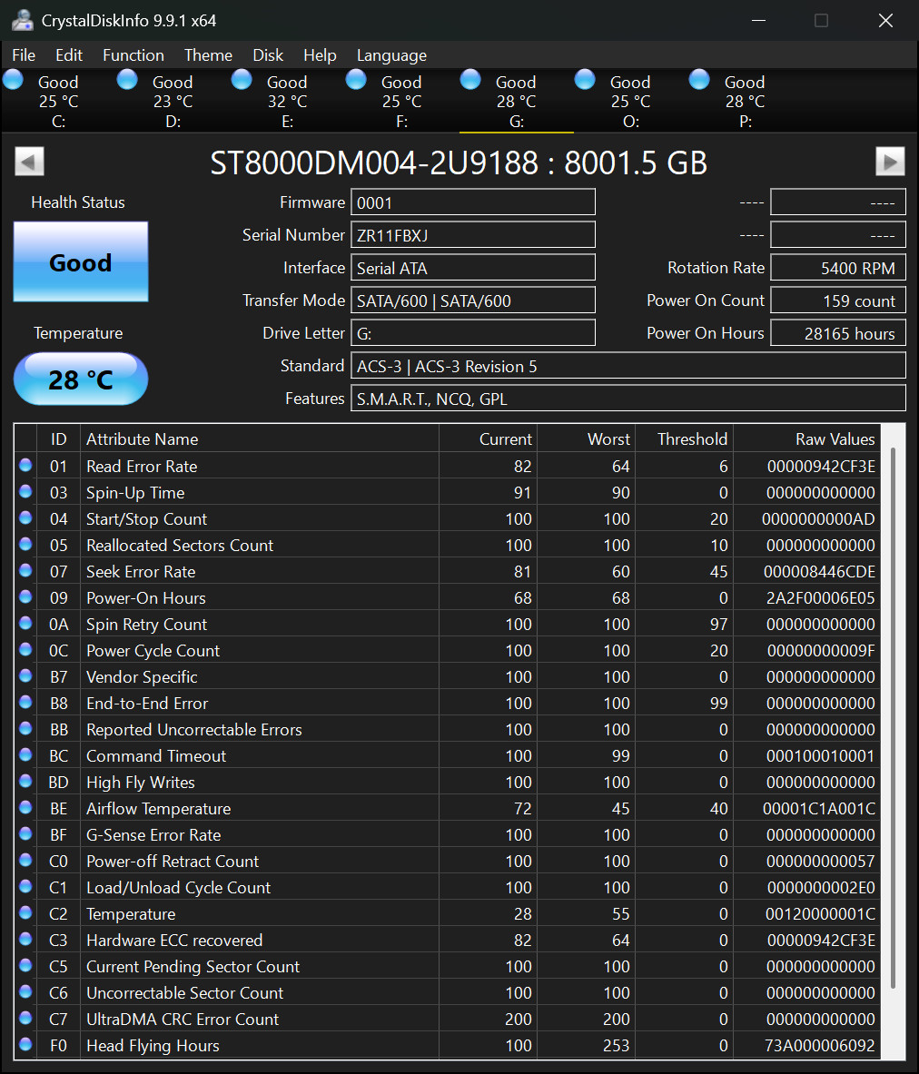This screenshot has height=1074, width=919.
Task: Click the Standard field ACS-3 Revision 5
Action: [628, 366]
